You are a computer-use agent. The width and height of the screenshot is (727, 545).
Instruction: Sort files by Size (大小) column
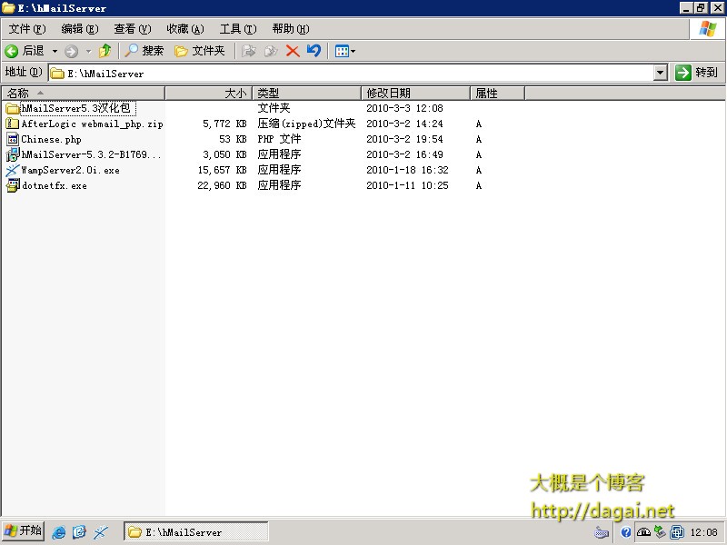point(207,93)
